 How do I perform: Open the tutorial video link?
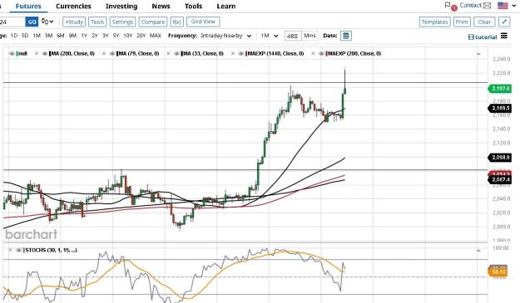point(483,37)
